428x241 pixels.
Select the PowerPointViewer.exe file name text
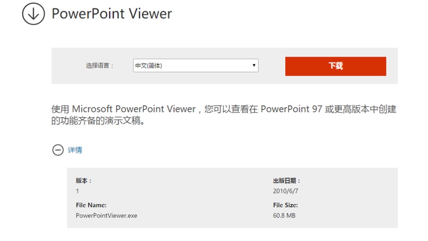point(106,216)
